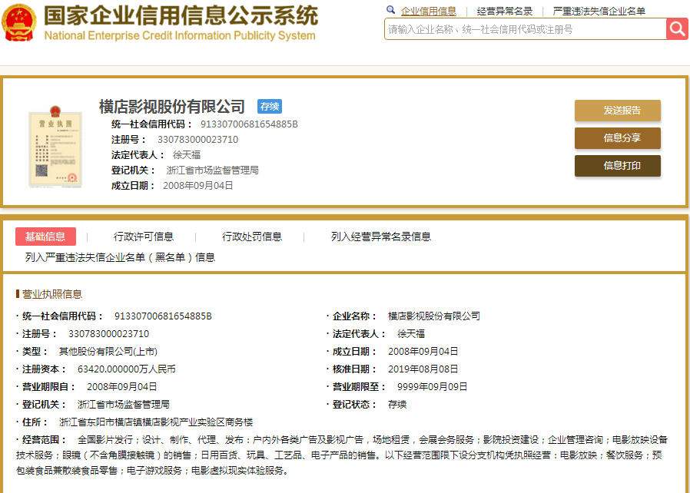This screenshot has height=493, width=690.
Task: Click the small magnifier beside 企业信用信息
Action: point(390,11)
